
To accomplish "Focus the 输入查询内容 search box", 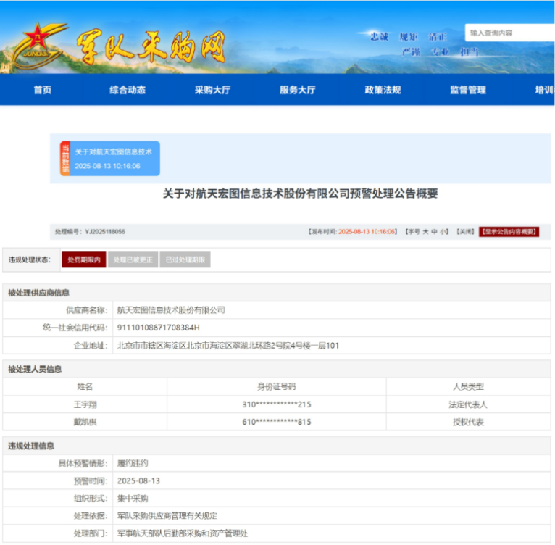I will tap(509, 33).
